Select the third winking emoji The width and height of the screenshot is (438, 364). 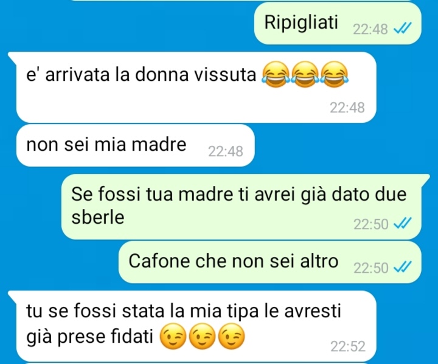pyautogui.click(x=231, y=336)
